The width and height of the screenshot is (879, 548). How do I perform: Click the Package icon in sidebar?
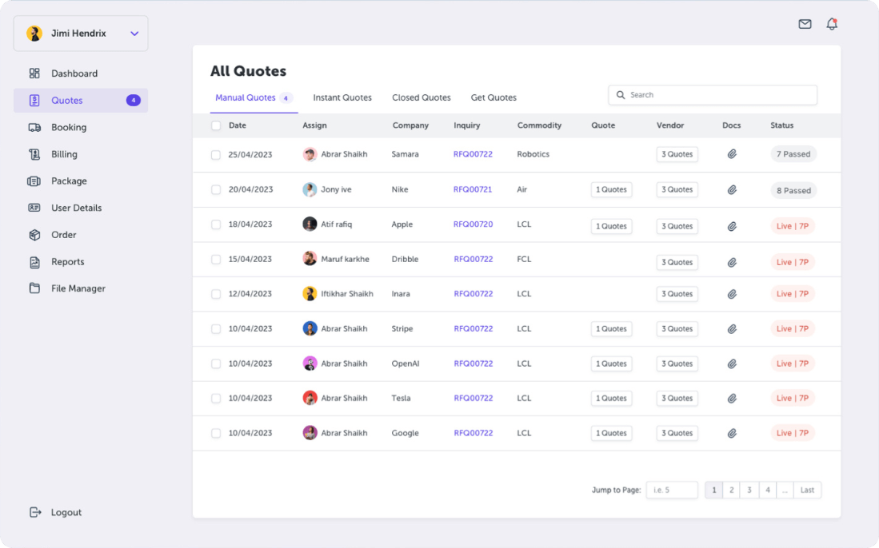(x=34, y=181)
